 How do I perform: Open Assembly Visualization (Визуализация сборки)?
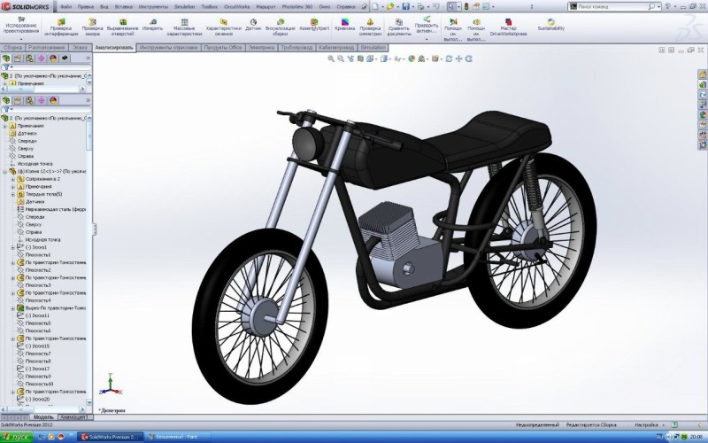[281, 27]
